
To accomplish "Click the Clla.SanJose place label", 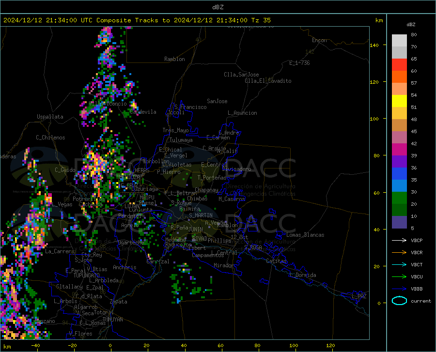I will tap(241, 75).
